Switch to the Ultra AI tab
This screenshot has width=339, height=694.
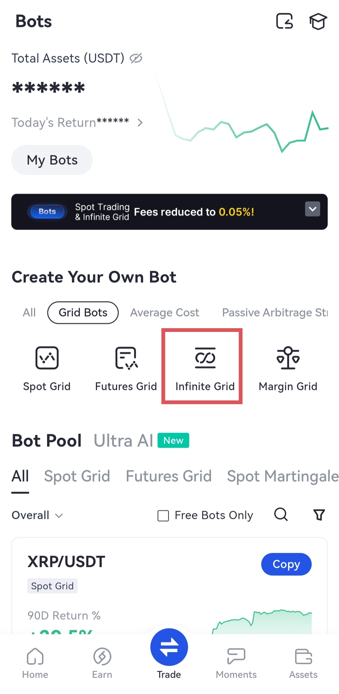(x=123, y=441)
